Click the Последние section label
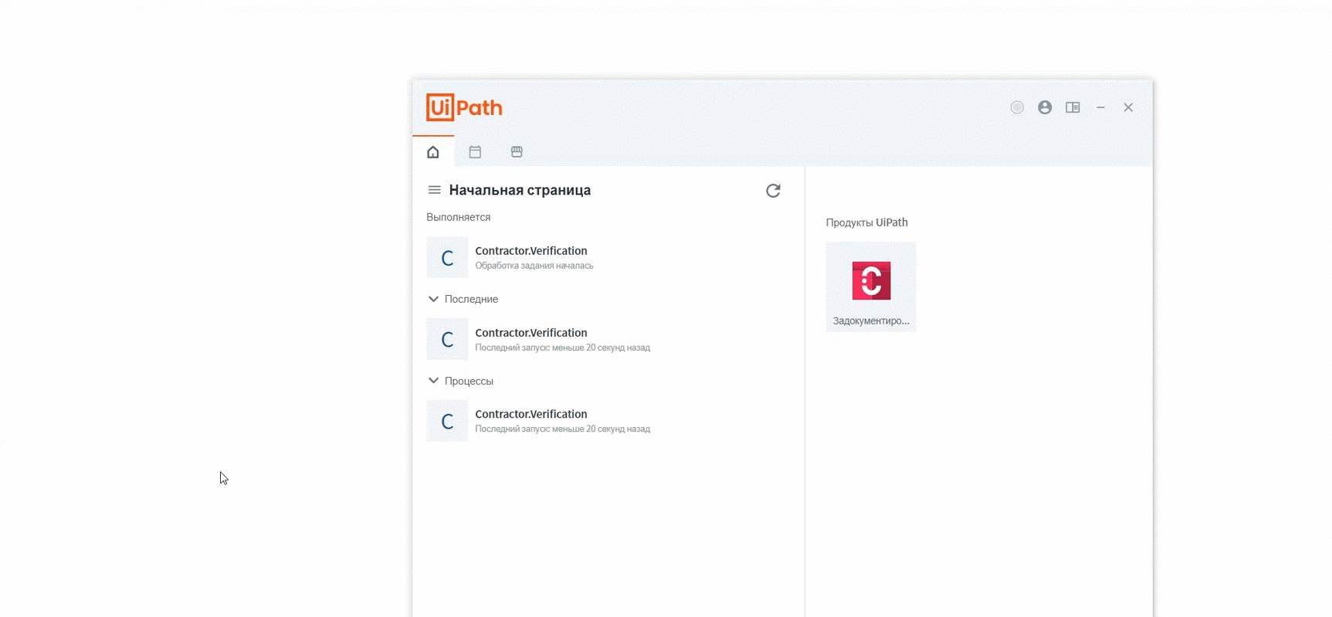Screen dimensions: 1332x617 tap(471, 299)
